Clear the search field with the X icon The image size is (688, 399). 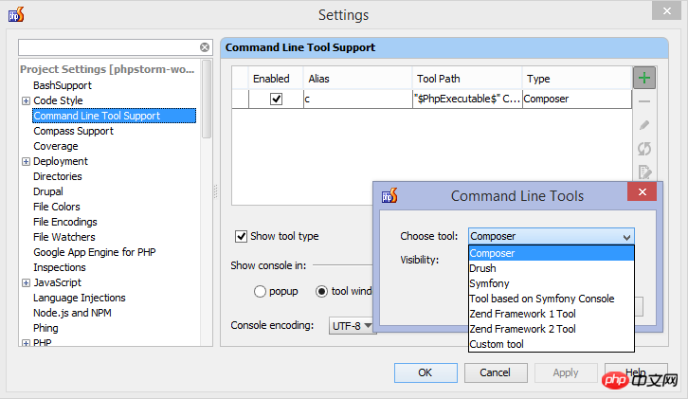(x=205, y=46)
